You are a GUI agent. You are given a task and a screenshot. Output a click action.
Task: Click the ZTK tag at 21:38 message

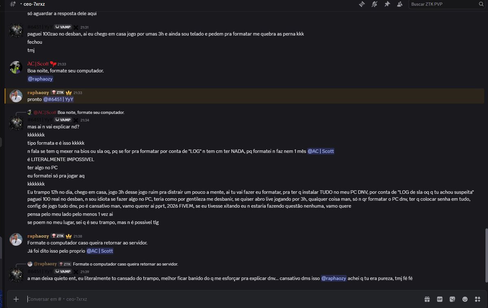[x=57, y=236]
